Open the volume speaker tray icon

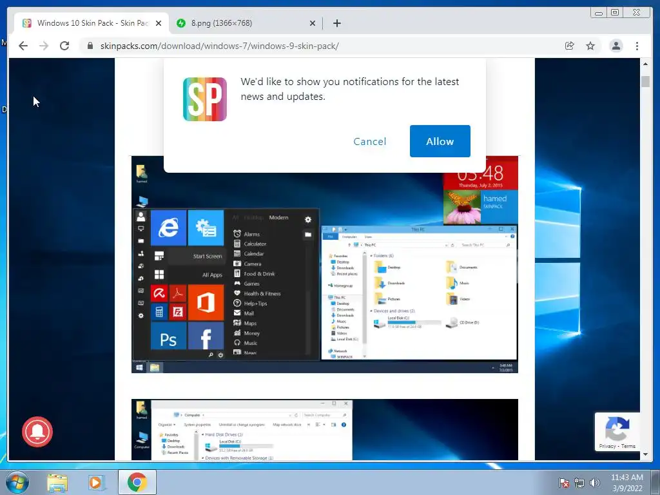595,483
